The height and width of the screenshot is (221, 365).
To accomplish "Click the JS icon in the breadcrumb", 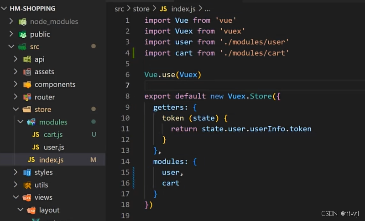I will pos(163,9).
